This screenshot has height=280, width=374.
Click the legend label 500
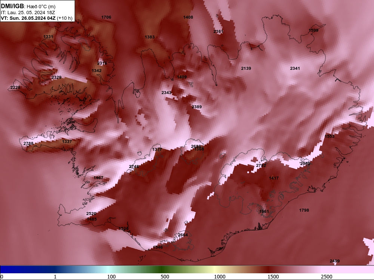coord(165,277)
